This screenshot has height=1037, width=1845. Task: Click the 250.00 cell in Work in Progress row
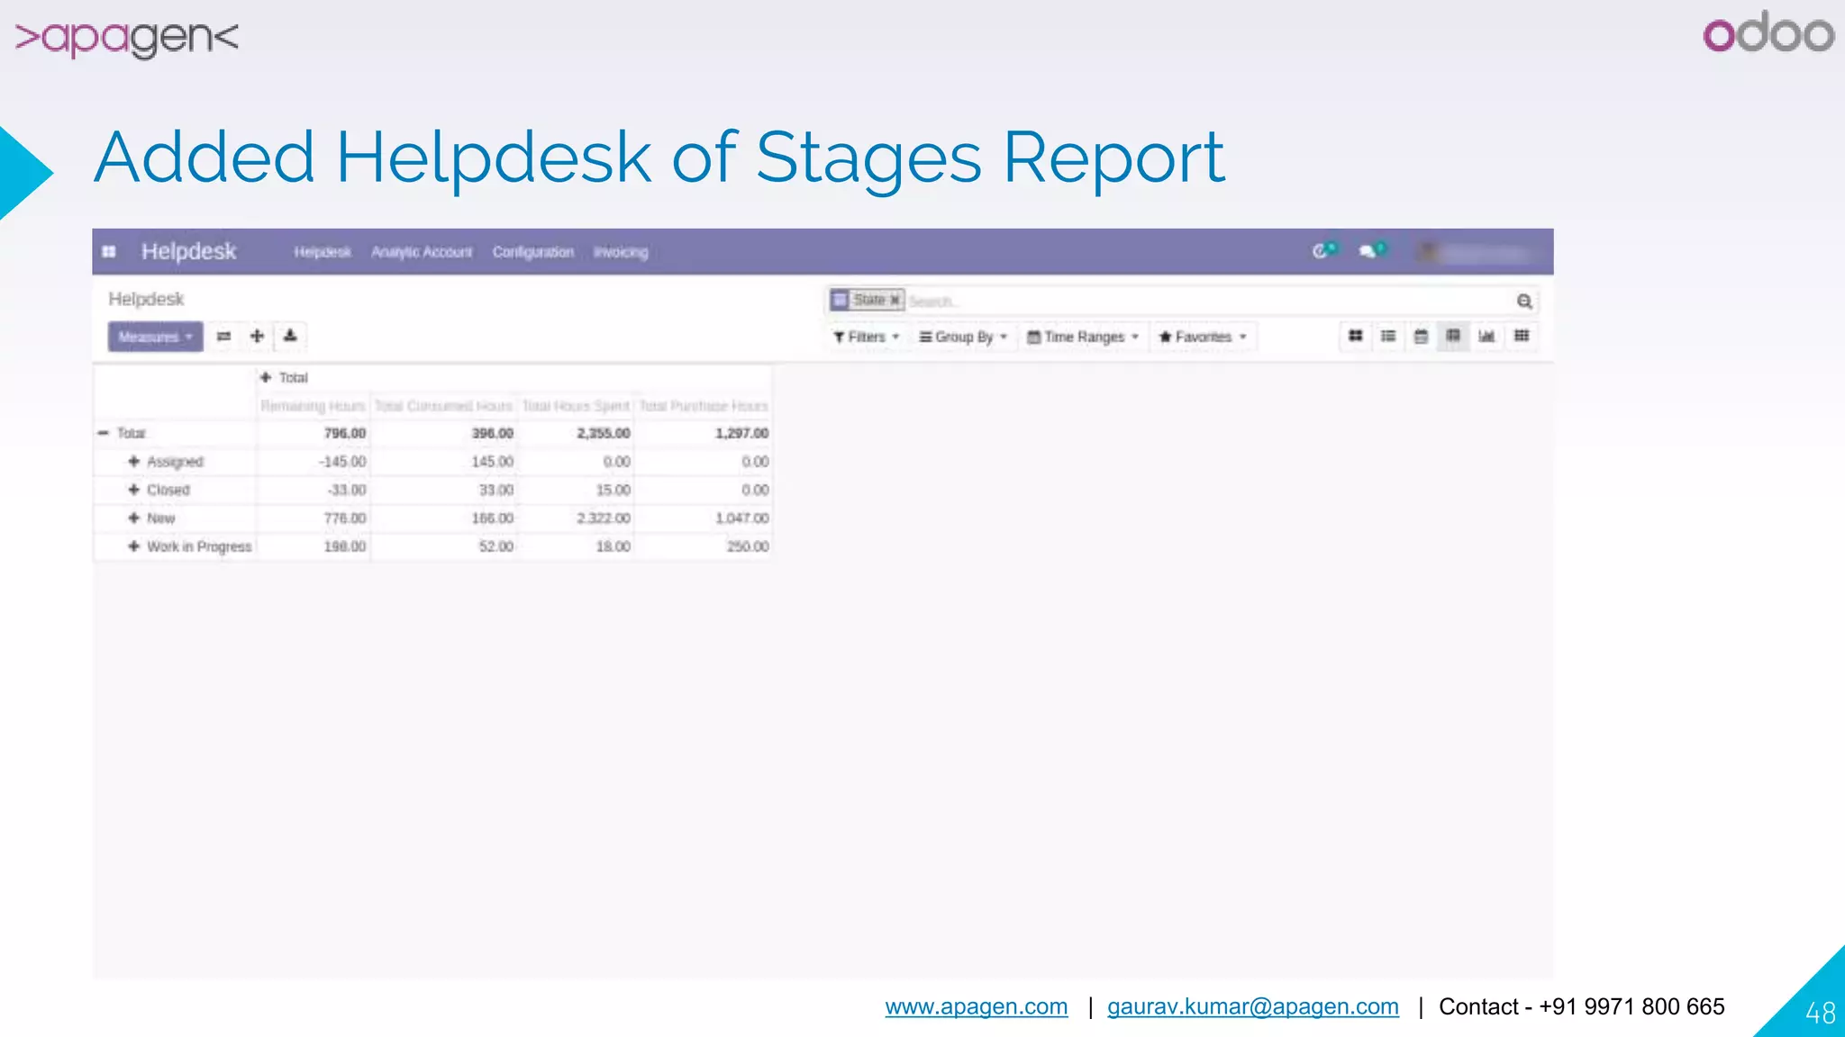click(704, 546)
